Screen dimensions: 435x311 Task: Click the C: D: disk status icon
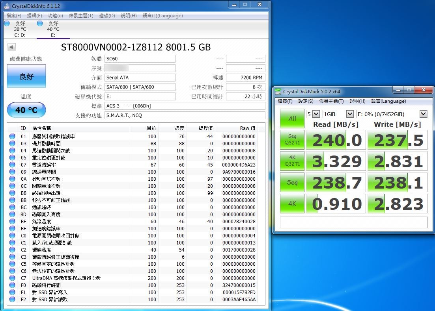[7, 24]
